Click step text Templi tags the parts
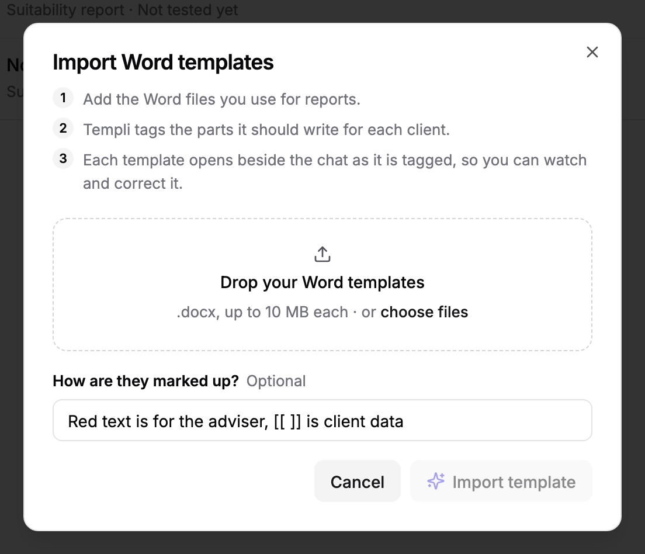Viewport: 645px width, 554px height. tap(266, 130)
